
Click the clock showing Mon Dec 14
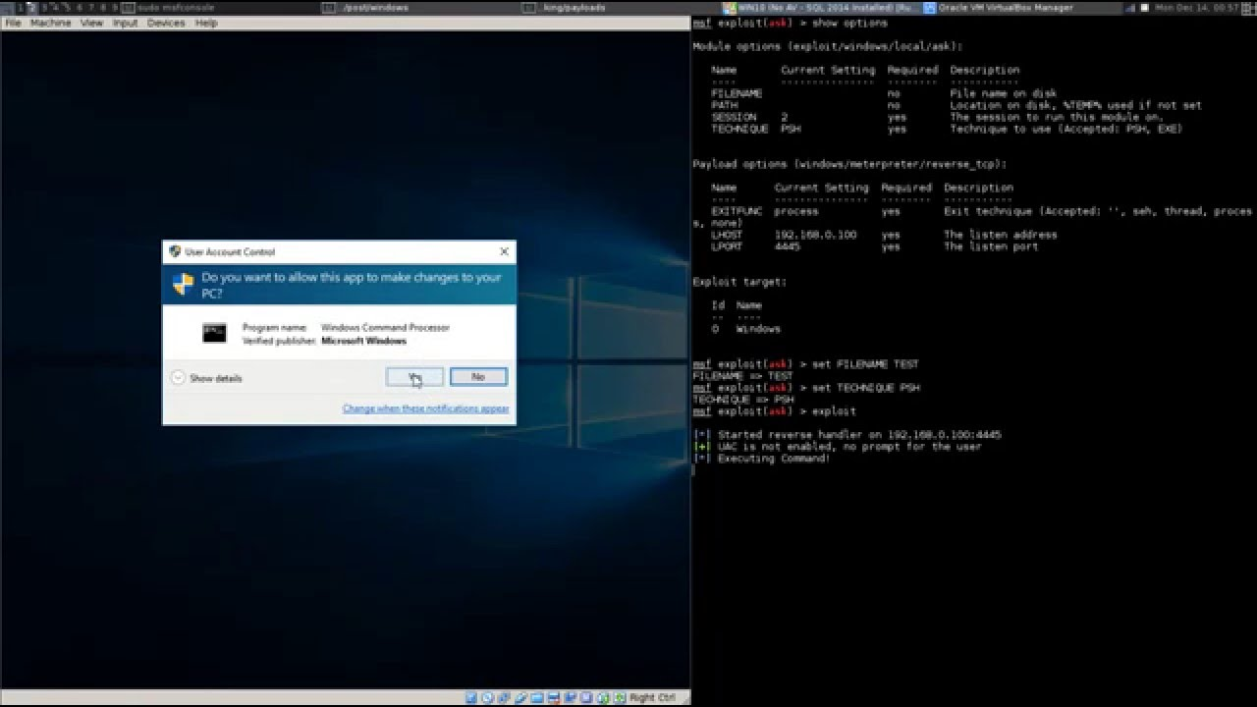tap(1198, 7)
